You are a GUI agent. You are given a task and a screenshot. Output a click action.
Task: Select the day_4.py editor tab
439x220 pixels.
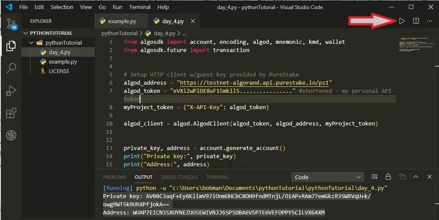[173, 21]
